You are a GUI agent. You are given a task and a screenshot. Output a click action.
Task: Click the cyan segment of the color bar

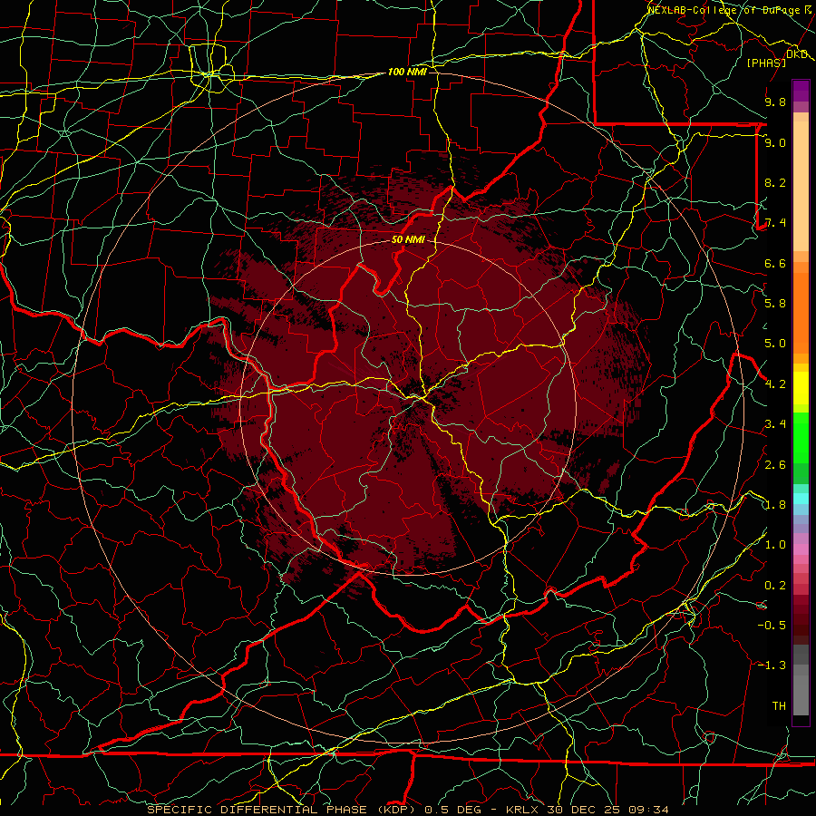click(801, 499)
